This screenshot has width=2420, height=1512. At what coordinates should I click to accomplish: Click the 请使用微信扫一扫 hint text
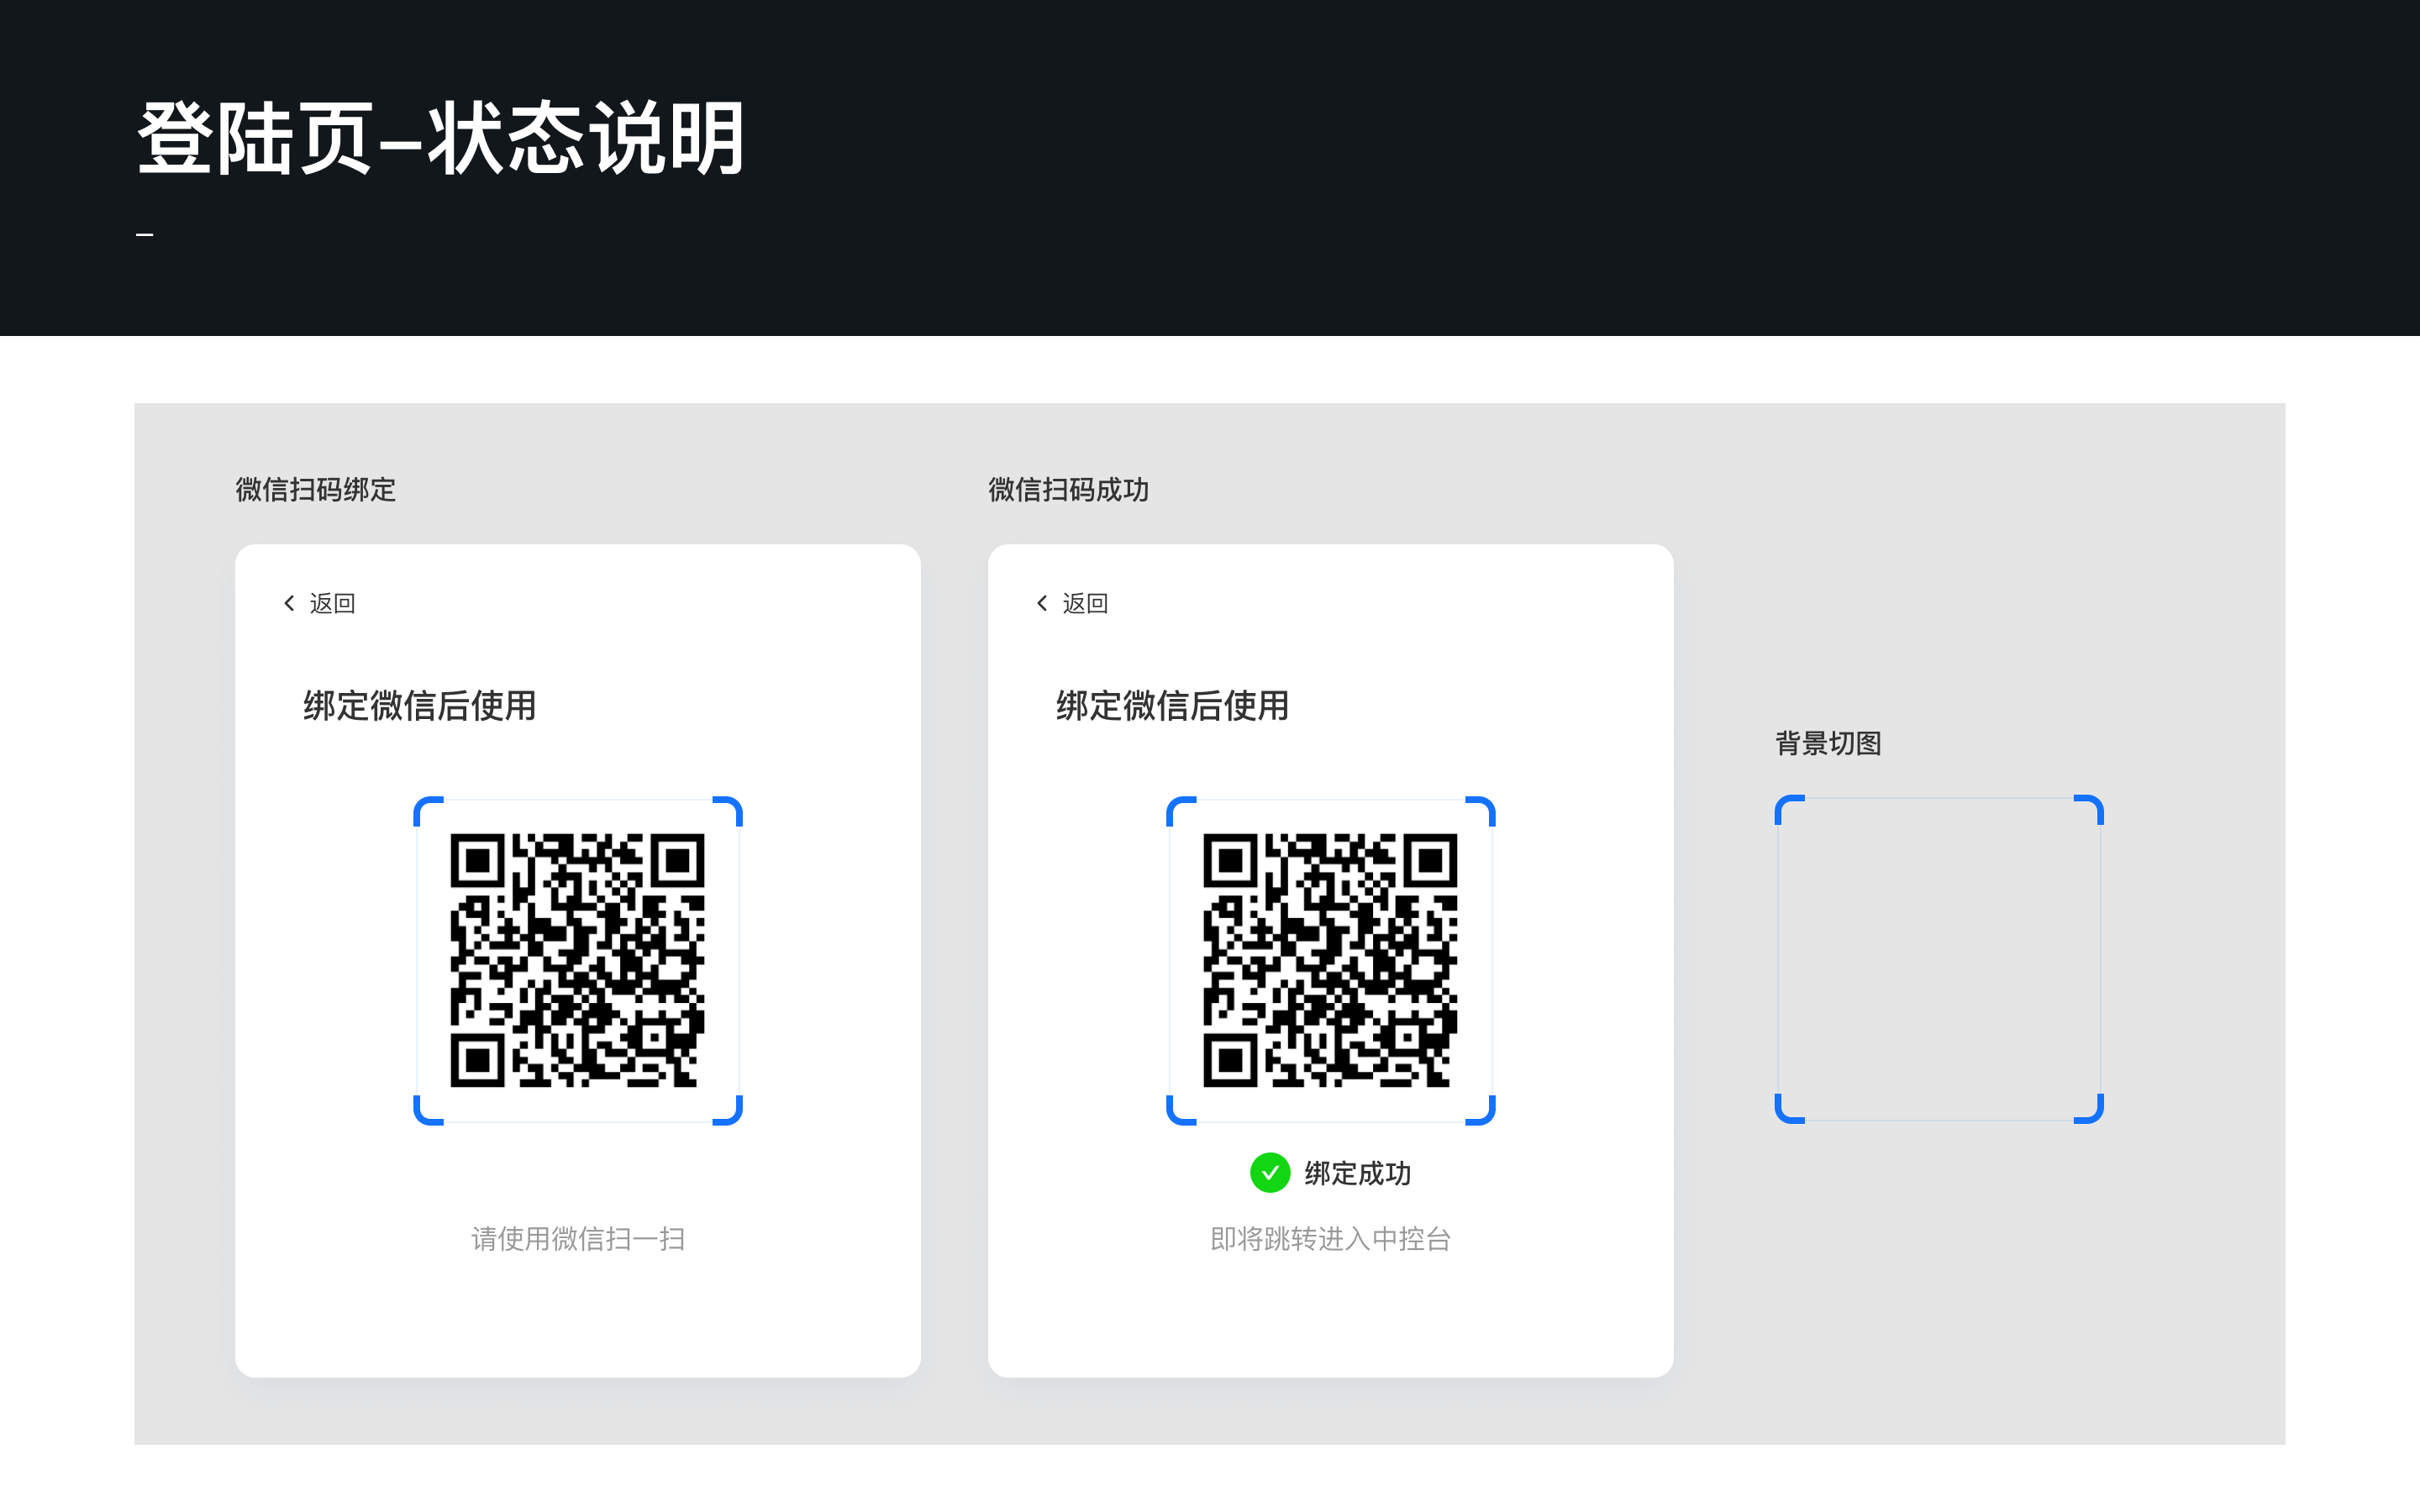pos(578,1239)
